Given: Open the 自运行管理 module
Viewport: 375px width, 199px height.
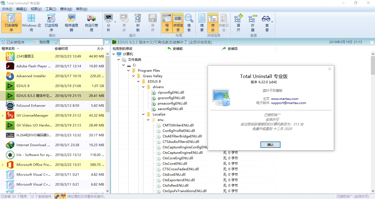Looking at the screenshot, I should tap(91, 23).
